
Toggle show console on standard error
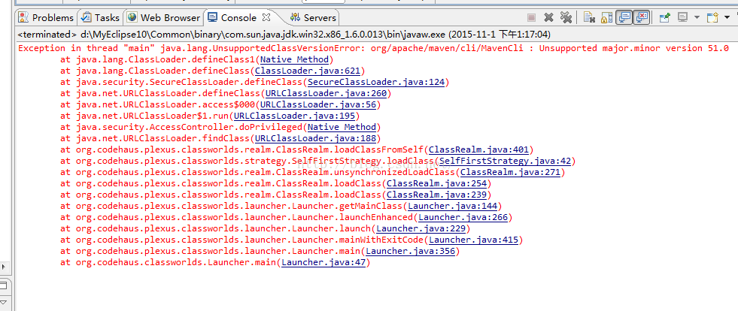[642, 18]
